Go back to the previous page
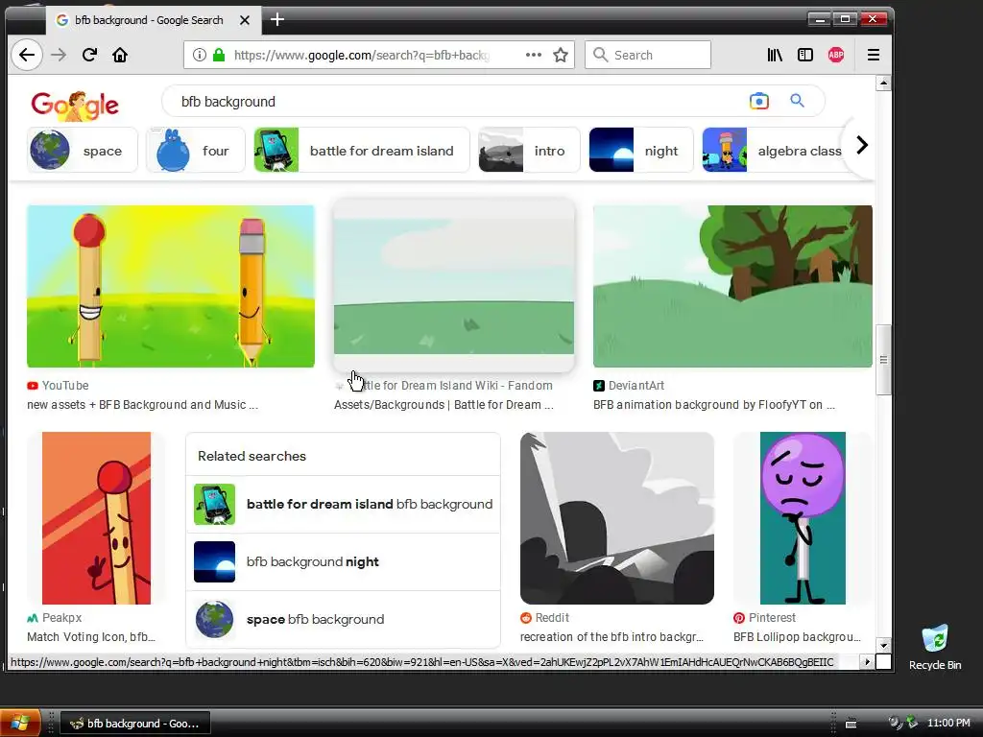The width and height of the screenshot is (983, 737). click(x=27, y=55)
